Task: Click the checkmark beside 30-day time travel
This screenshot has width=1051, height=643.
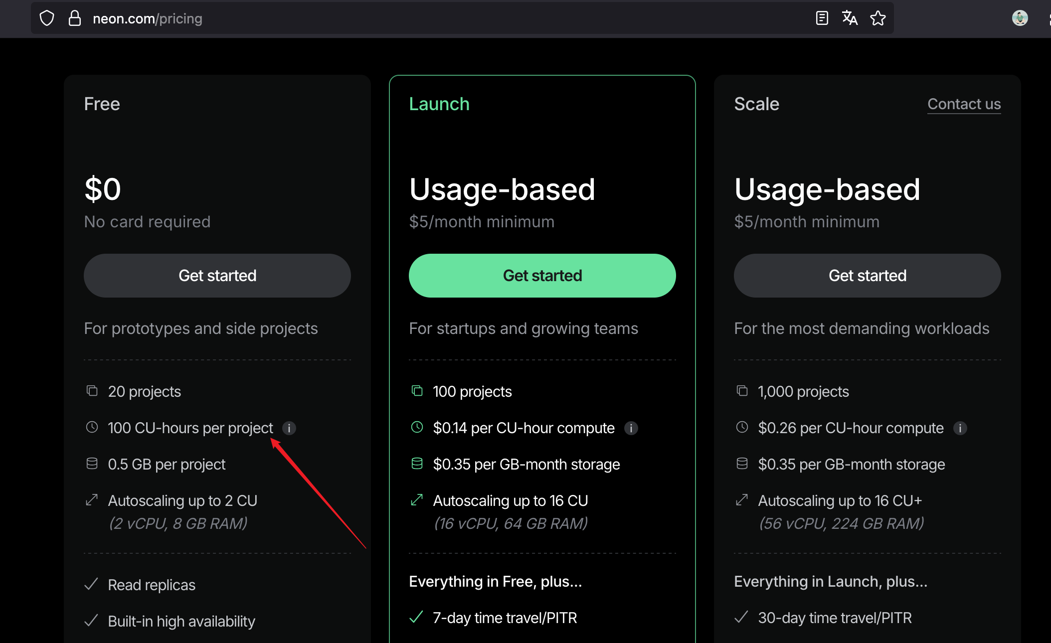Action: coord(741,617)
